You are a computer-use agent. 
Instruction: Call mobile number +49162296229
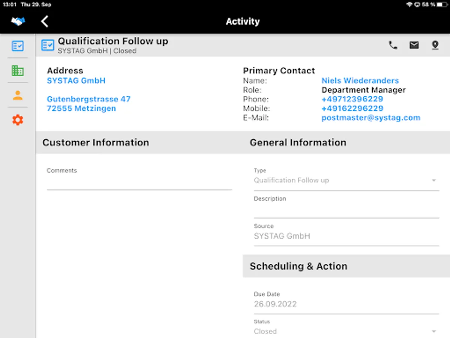tap(352, 109)
